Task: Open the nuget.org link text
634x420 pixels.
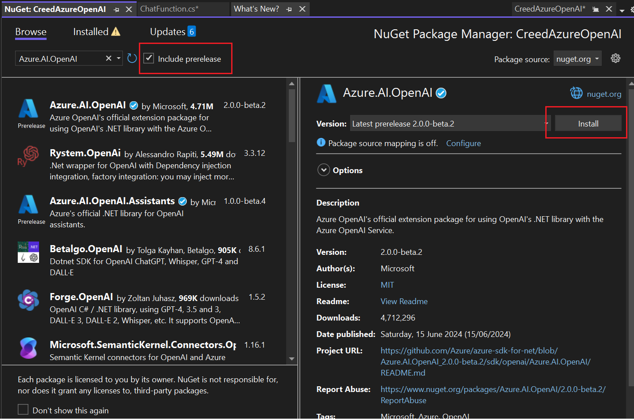Action: click(604, 94)
